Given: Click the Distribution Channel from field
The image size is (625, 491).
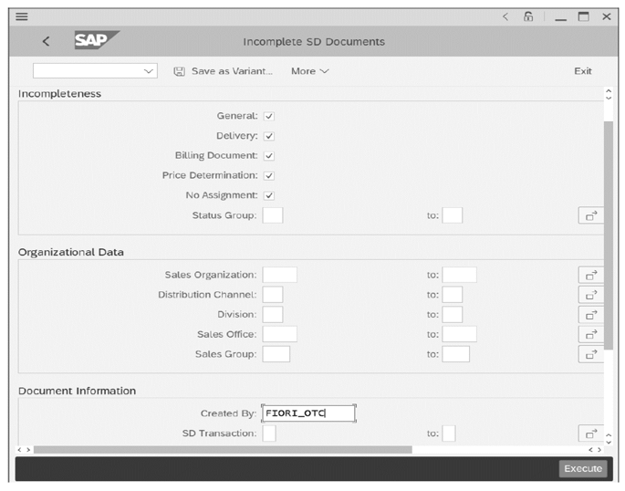Looking at the screenshot, I should coord(273,295).
